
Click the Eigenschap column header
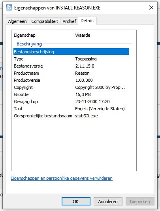point(42,35)
